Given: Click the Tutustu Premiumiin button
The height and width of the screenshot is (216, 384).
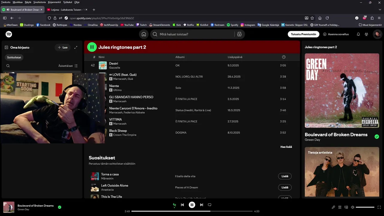Looking at the screenshot, I should pyautogui.click(x=303, y=34).
